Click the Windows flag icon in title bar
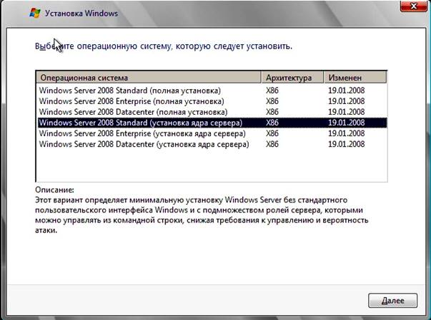The width and height of the screenshot is (431, 320). [35, 13]
